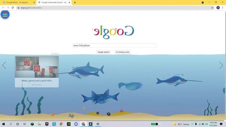Open the Chrome profile avatar
The image size is (226, 127).
tap(218, 8)
